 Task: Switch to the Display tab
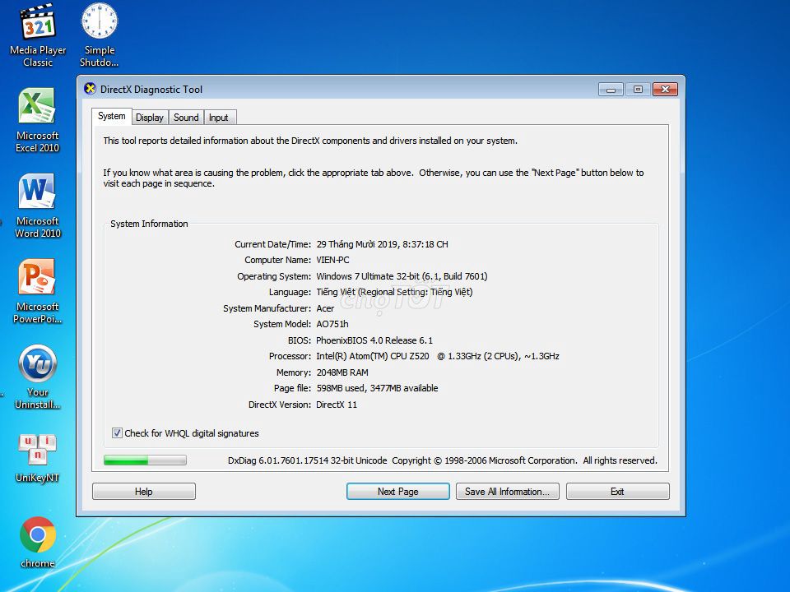[150, 118]
